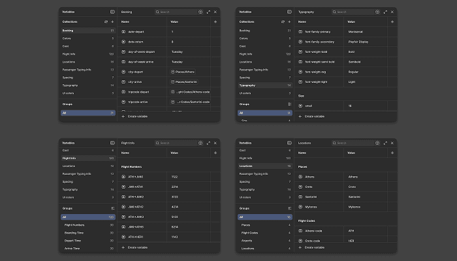Open Places/Santorini alias chip on city-arrive

coord(184,82)
